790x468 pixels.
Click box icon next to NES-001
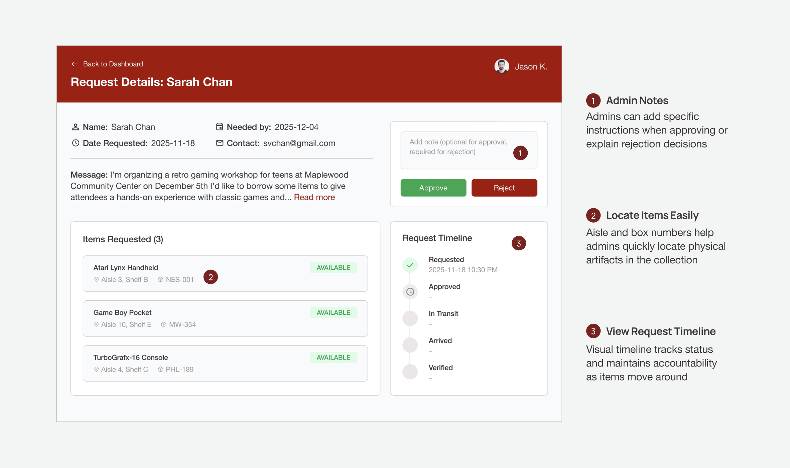pyautogui.click(x=160, y=280)
